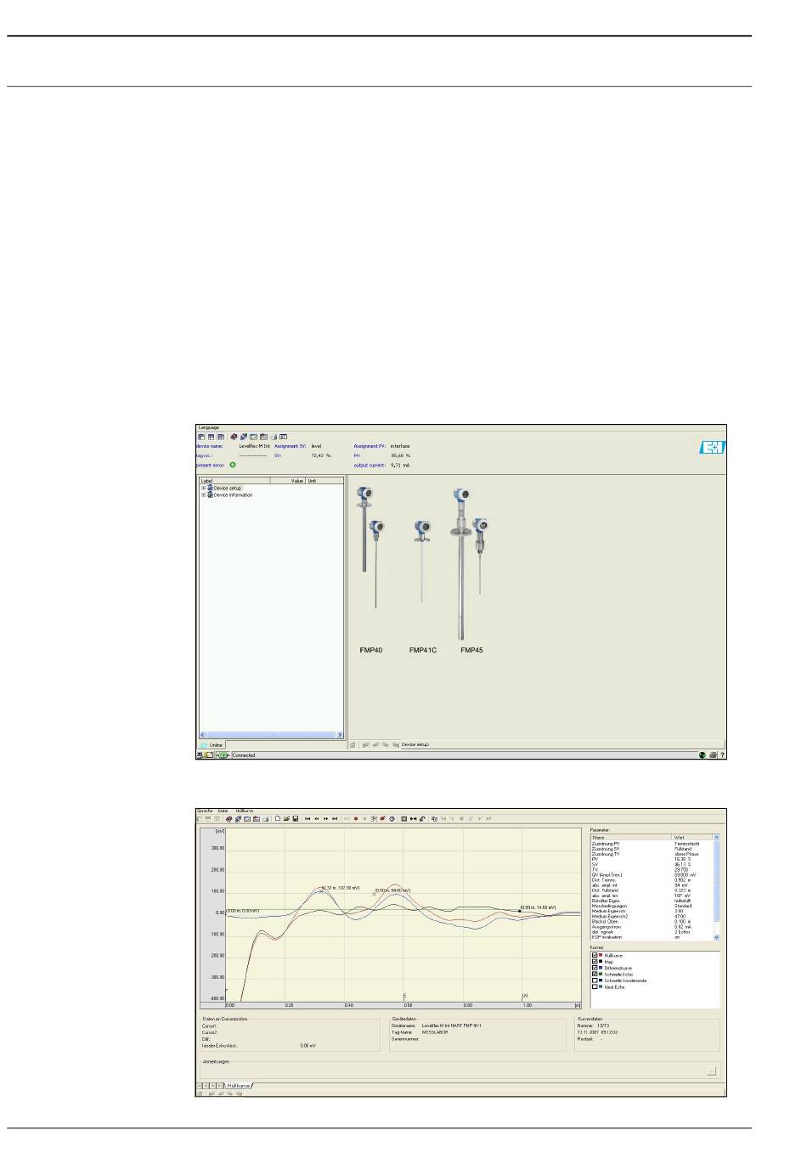The image size is (807, 1164).
Task: Jump to the first curve with the rewind icon
Action: (x=308, y=819)
